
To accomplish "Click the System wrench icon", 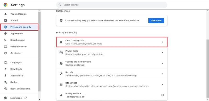I will coord(5,82).
